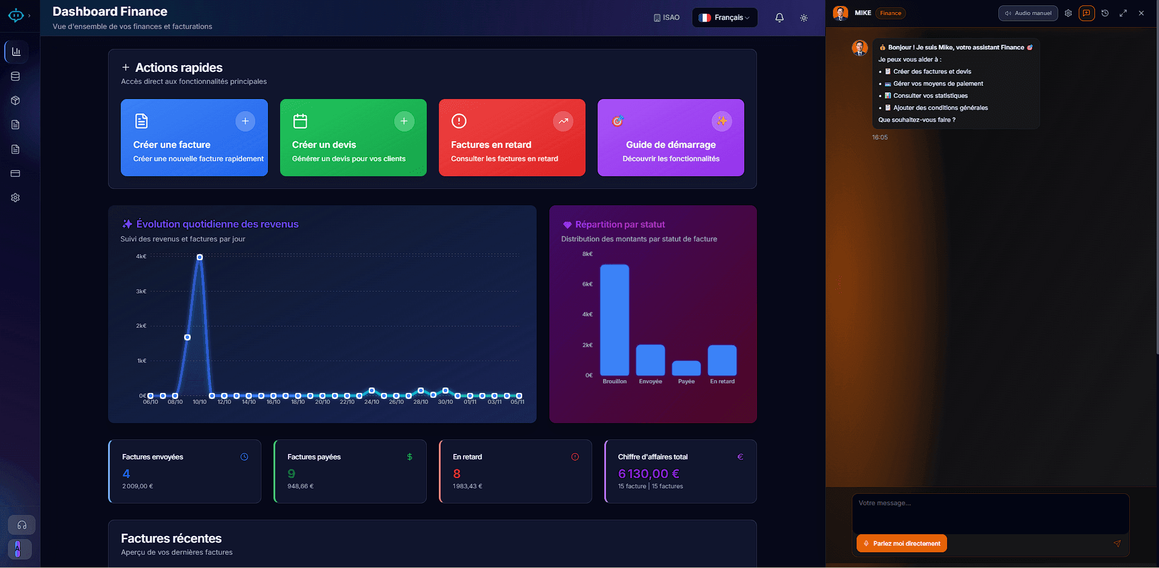
Task: Open sidebar Settings gear
Action: [15, 197]
